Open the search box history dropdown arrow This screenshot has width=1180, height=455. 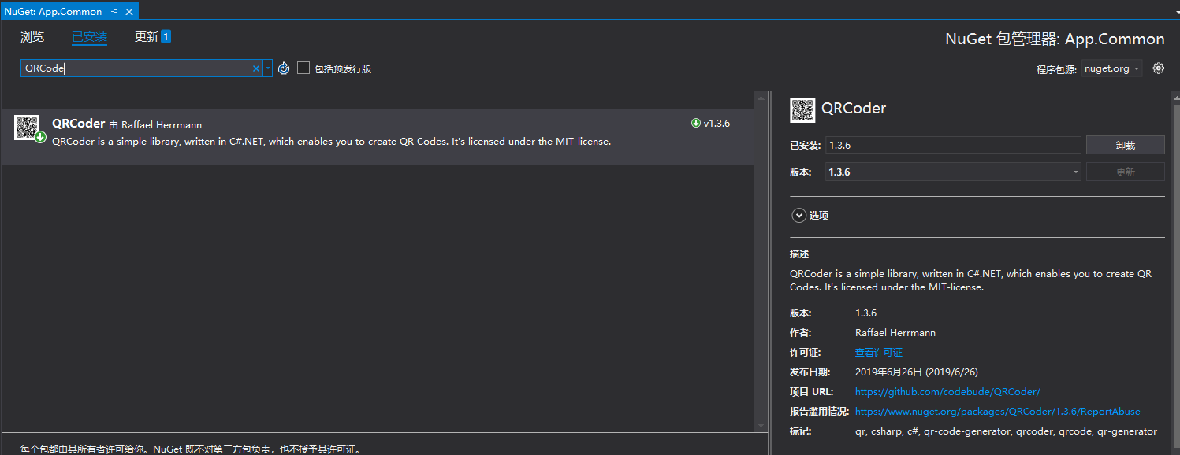[x=268, y=68]
